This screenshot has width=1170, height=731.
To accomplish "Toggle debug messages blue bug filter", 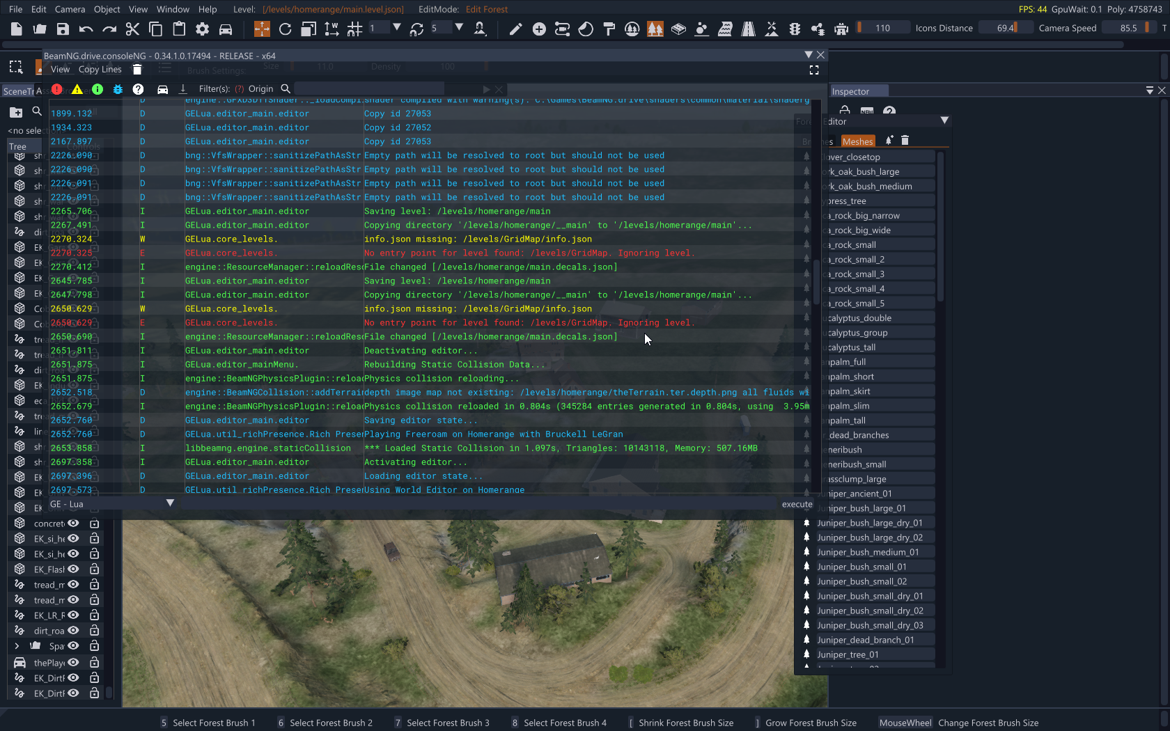I will click(118, 89).
